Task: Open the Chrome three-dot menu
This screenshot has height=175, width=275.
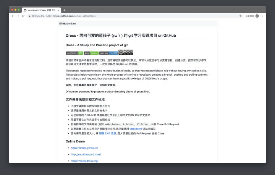Action: click(x=262, y=16)
